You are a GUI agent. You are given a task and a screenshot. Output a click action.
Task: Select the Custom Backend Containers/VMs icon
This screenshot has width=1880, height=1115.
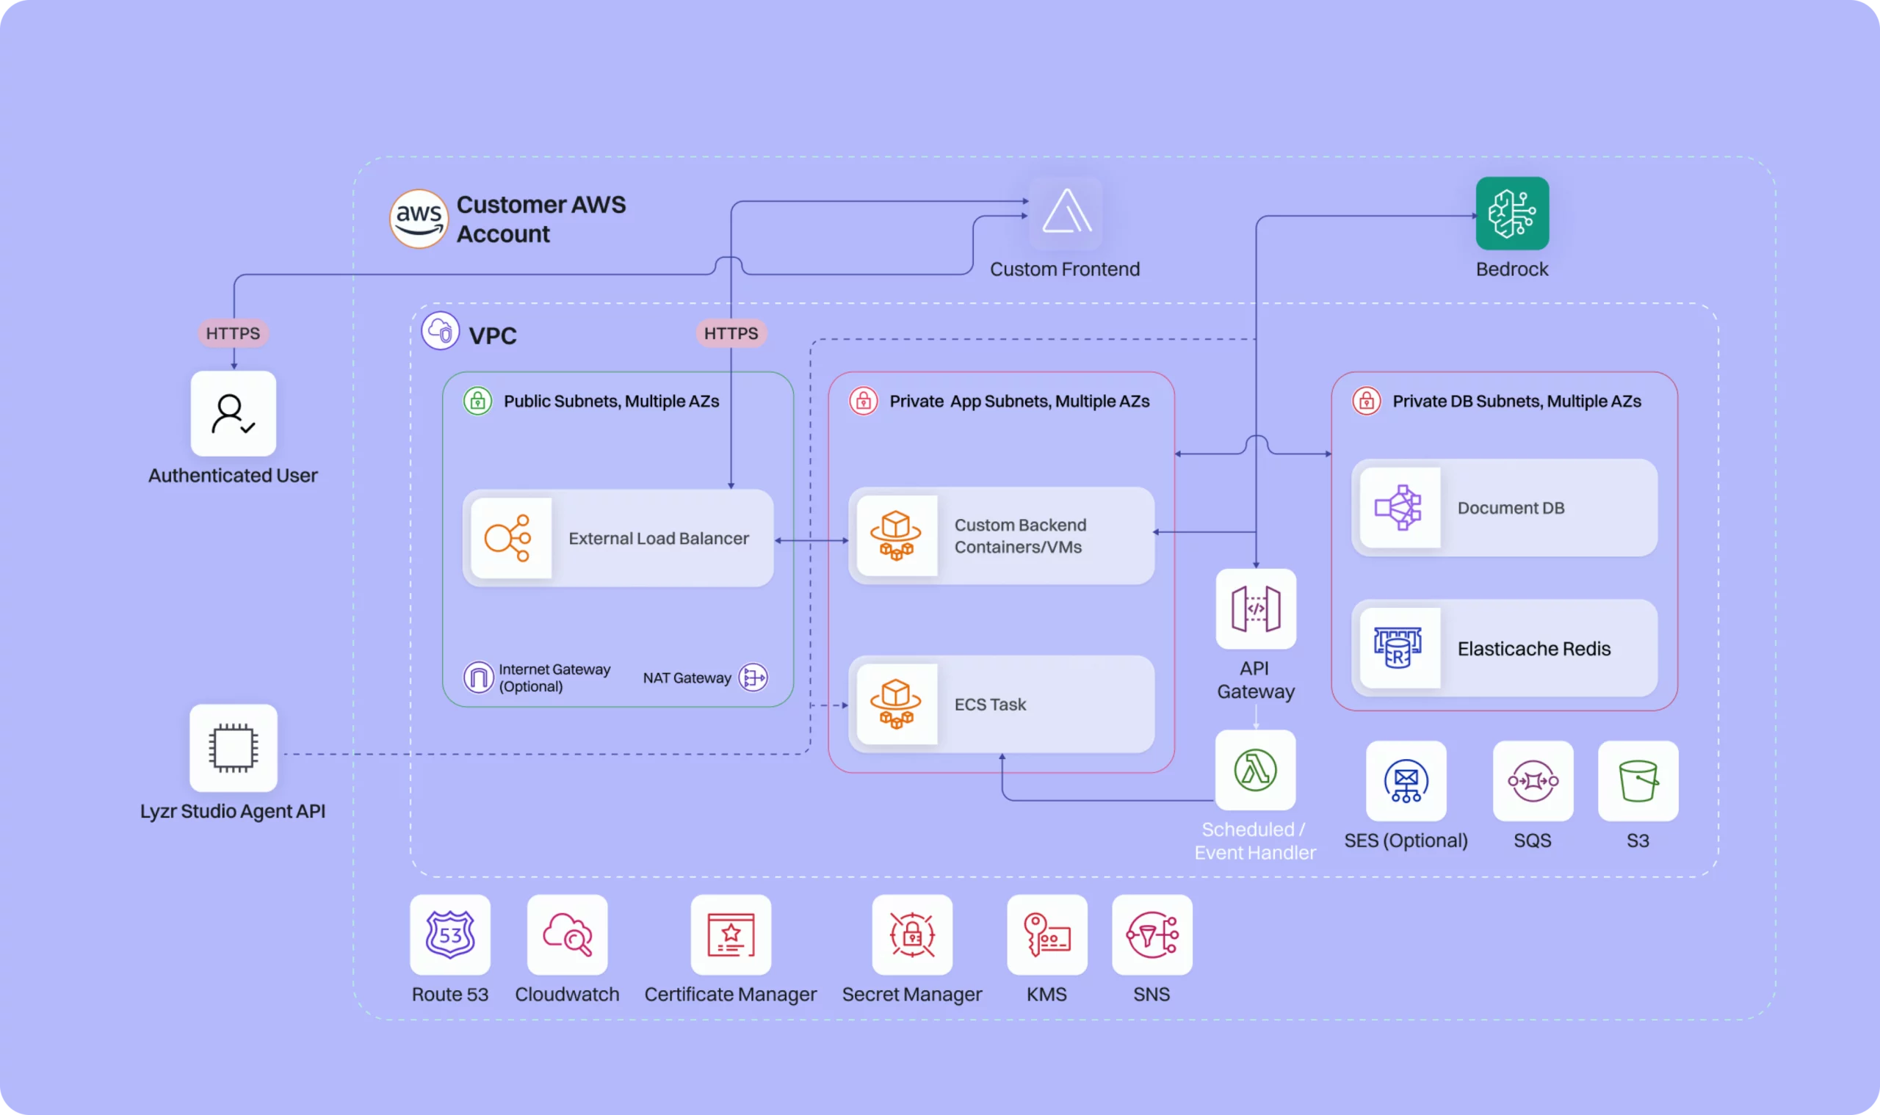pos(896,535)
